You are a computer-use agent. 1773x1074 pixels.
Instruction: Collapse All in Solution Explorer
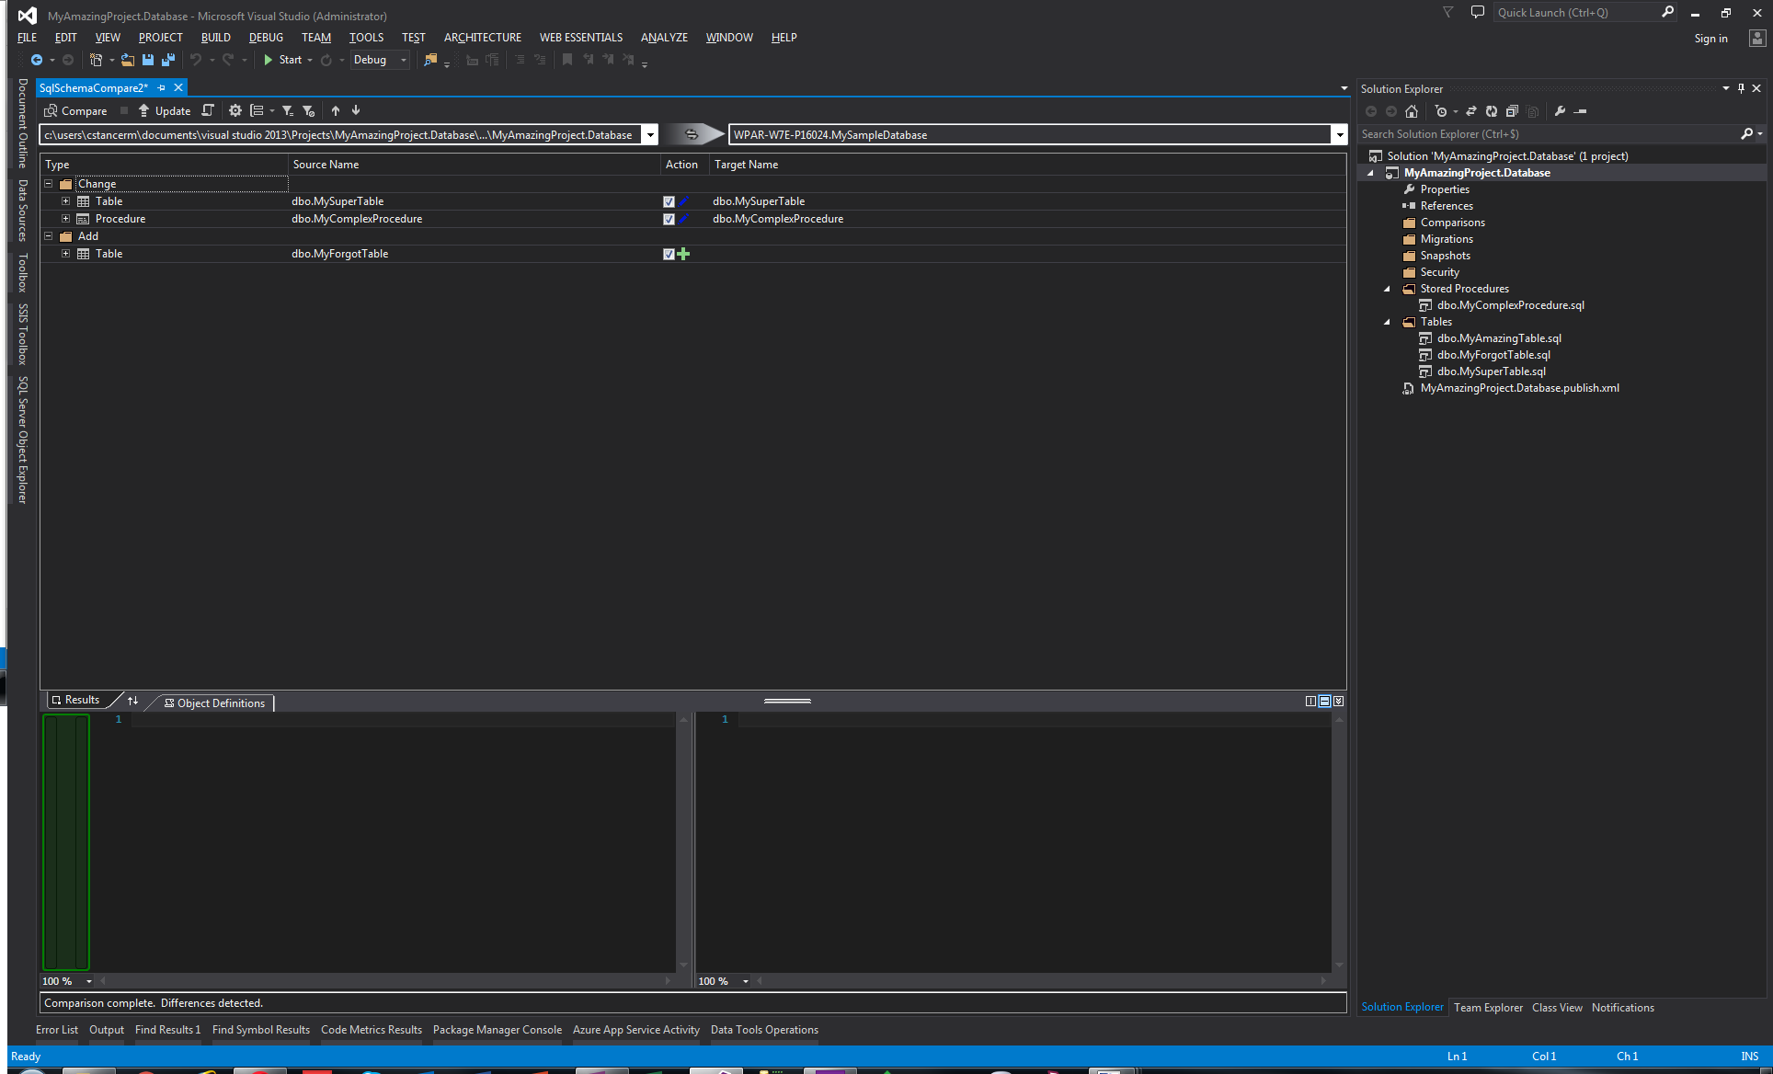tap(1512, 111)
